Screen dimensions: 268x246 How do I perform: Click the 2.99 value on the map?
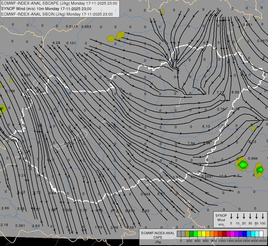(114, 227)
